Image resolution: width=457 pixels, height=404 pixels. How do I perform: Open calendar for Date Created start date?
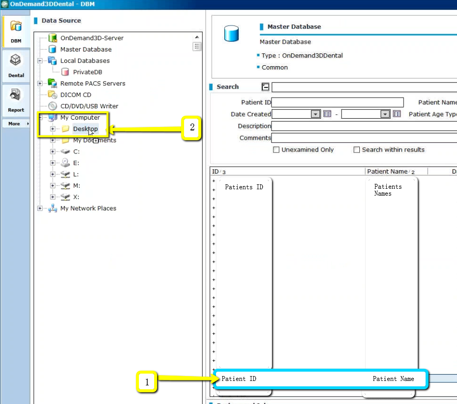[x=327, y=114]
